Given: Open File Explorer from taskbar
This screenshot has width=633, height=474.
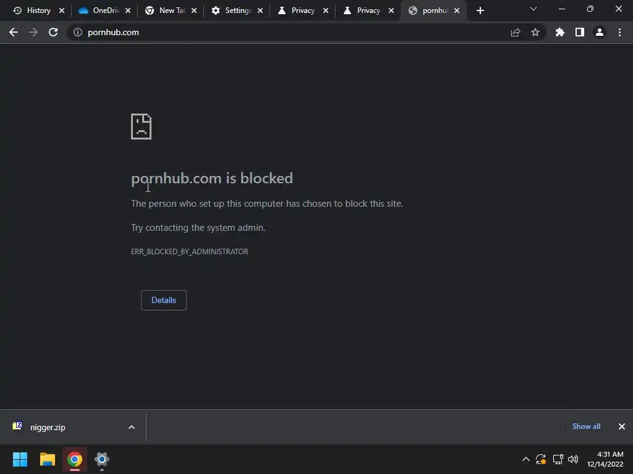Looking at the screenshot, I should tap(47, 459).
